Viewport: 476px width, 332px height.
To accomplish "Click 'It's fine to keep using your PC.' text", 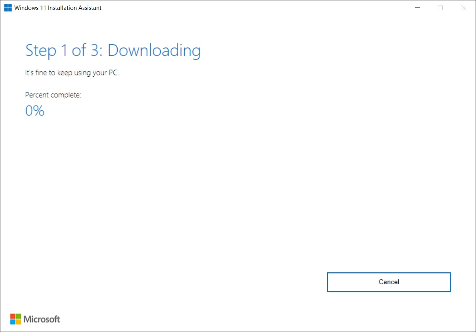I will click(72, 73).
